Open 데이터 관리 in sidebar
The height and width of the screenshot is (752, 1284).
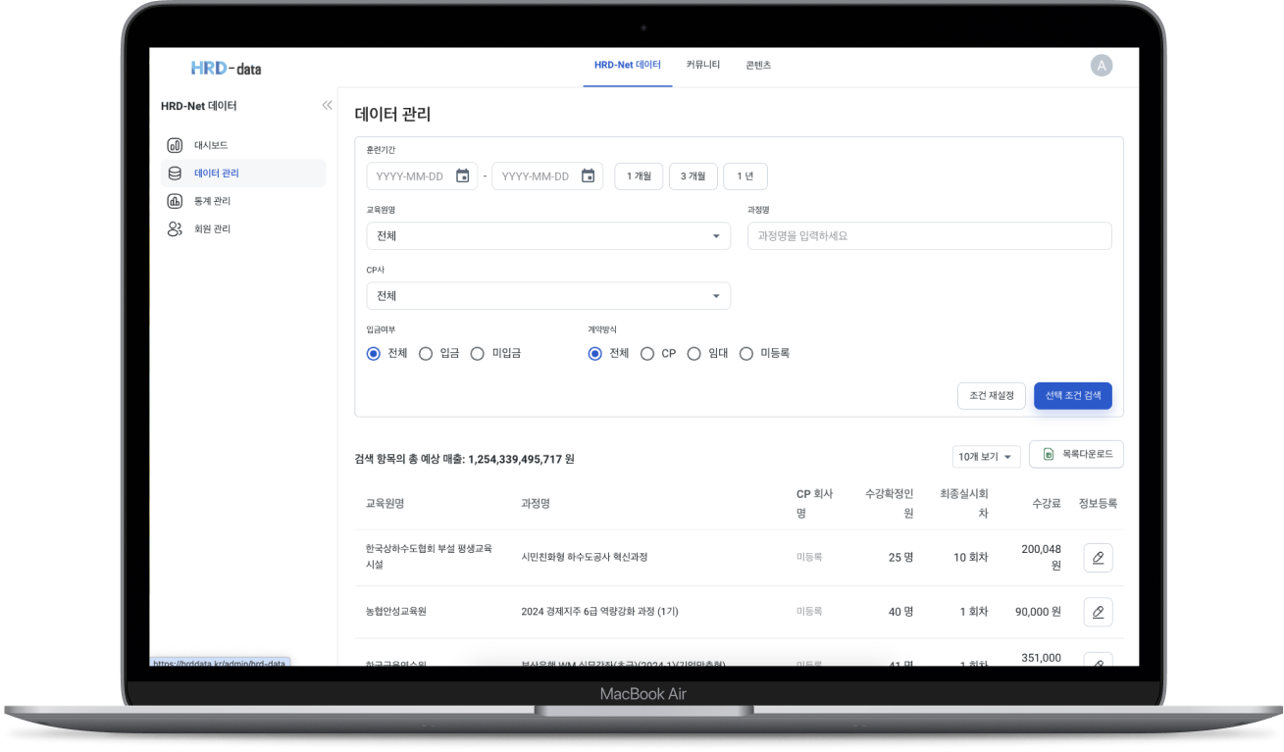pos(243,174)
